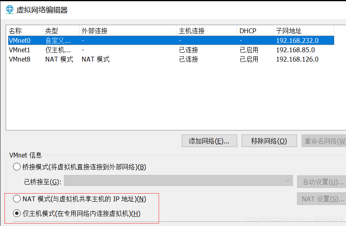Click 已启用 DHCP cell in VMnet1 row
Image resolution: width=346 pixels, height=226 pixels.
[x=249, y=50]
